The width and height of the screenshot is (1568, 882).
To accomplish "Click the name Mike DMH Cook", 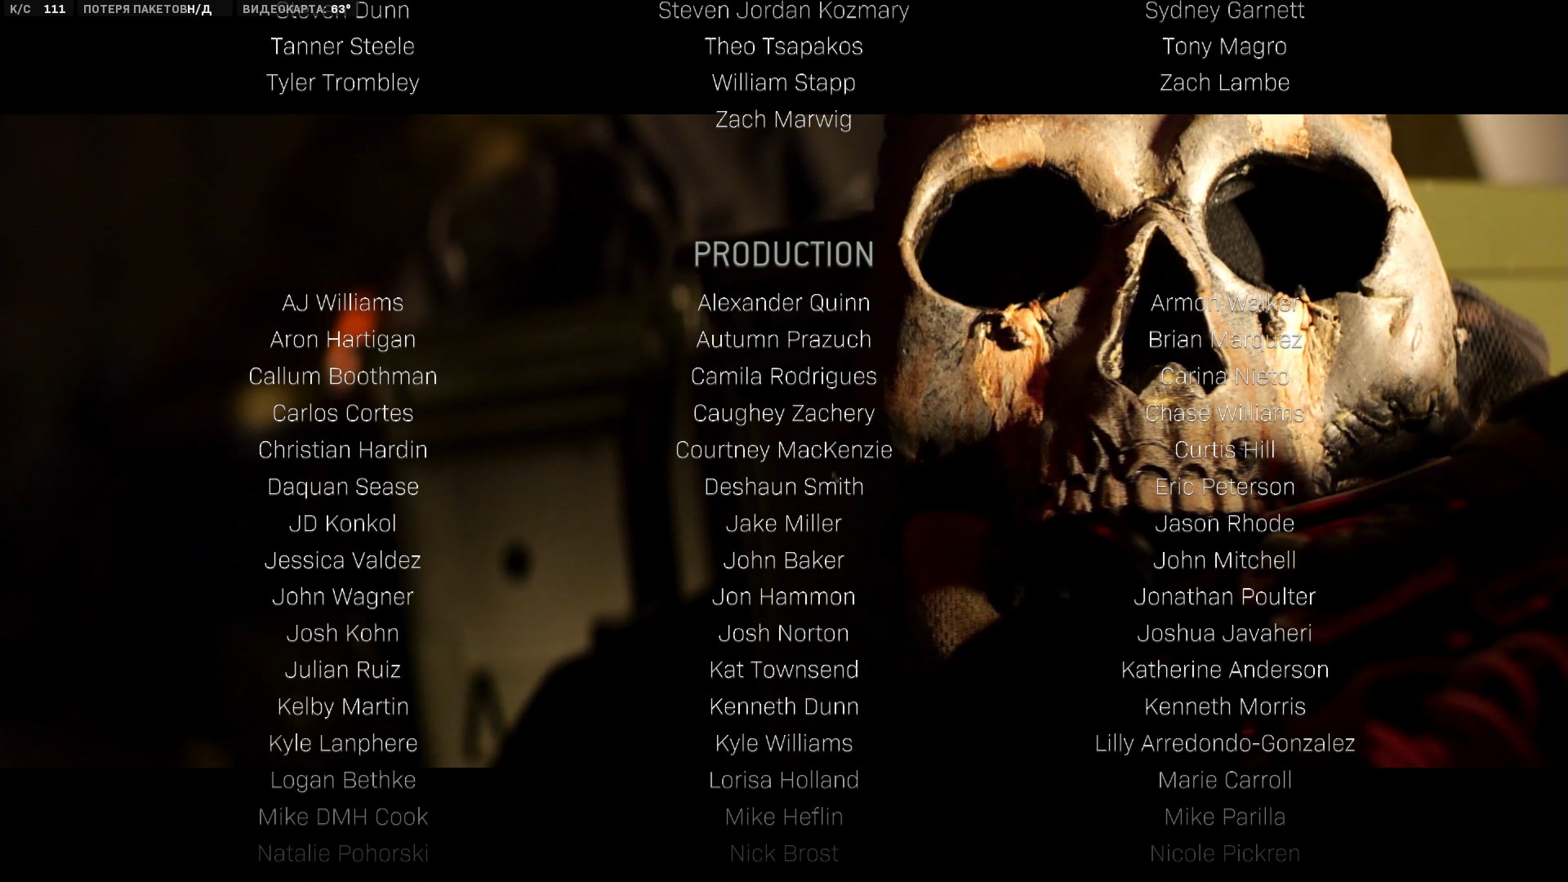I will pos(342,817).
